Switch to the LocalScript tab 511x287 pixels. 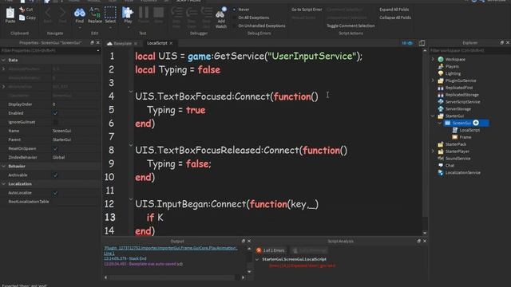tap(156, 43)
